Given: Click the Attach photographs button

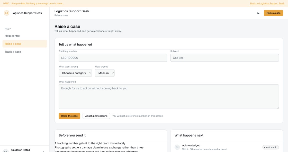Looking at the screenshot, I should (x=96, y=116).
